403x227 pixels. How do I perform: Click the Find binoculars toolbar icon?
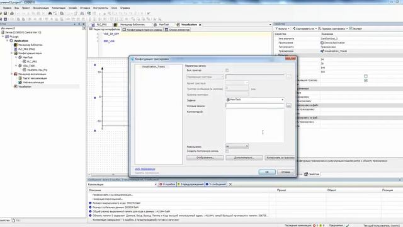pyautogui.click(x=50, y=13)
